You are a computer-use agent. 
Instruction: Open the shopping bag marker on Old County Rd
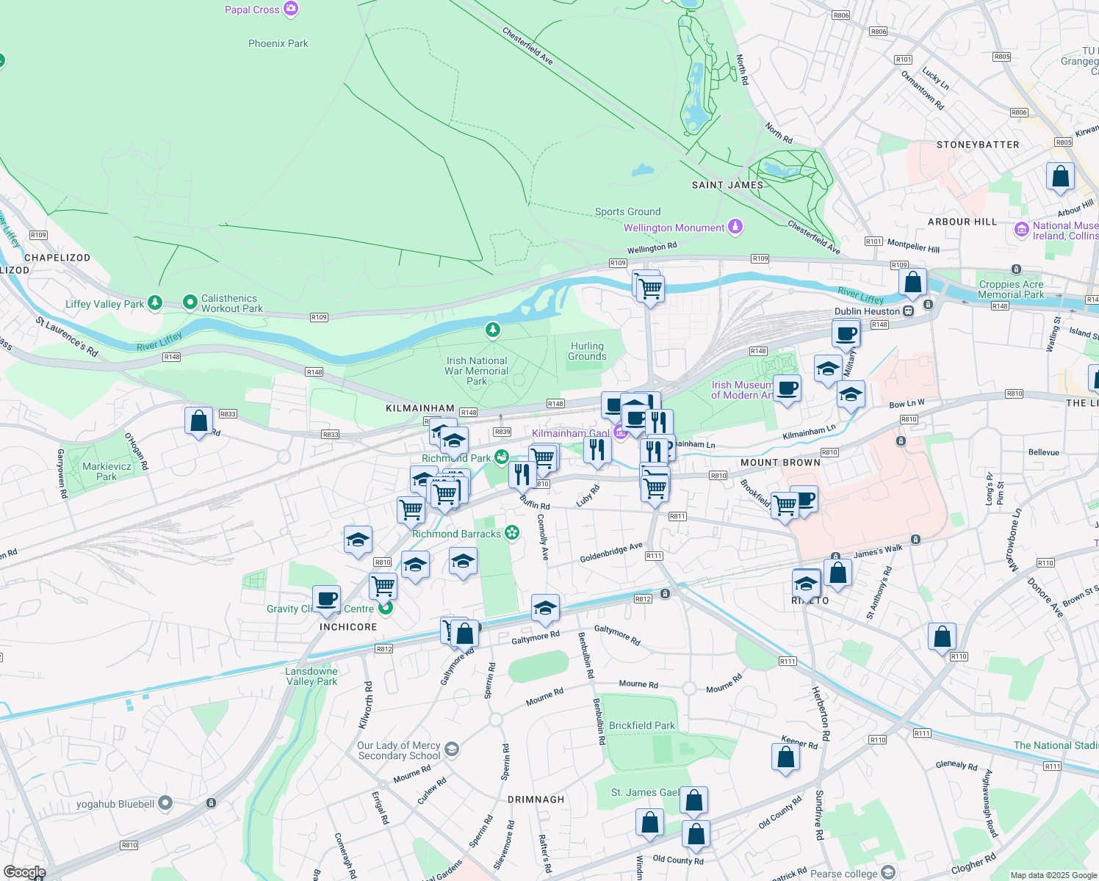[x=696, y=835]
